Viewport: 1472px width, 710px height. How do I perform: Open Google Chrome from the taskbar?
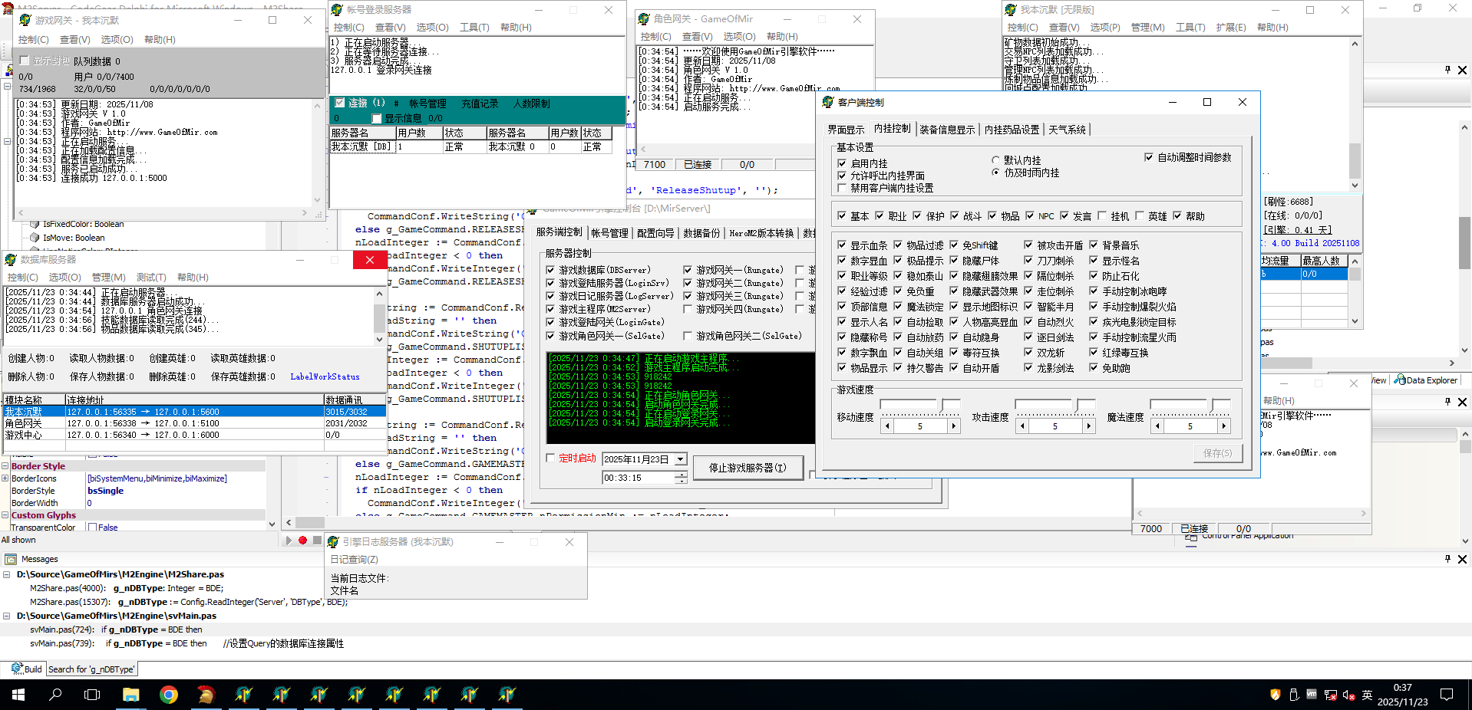(169, 695)
